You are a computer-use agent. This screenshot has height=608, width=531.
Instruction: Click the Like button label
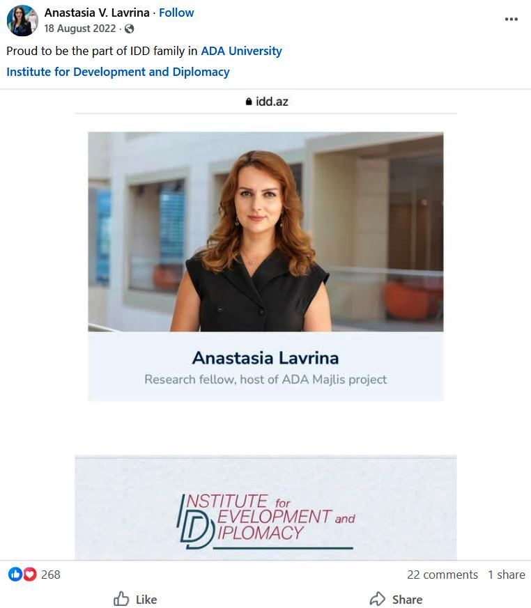click(146, 600)
